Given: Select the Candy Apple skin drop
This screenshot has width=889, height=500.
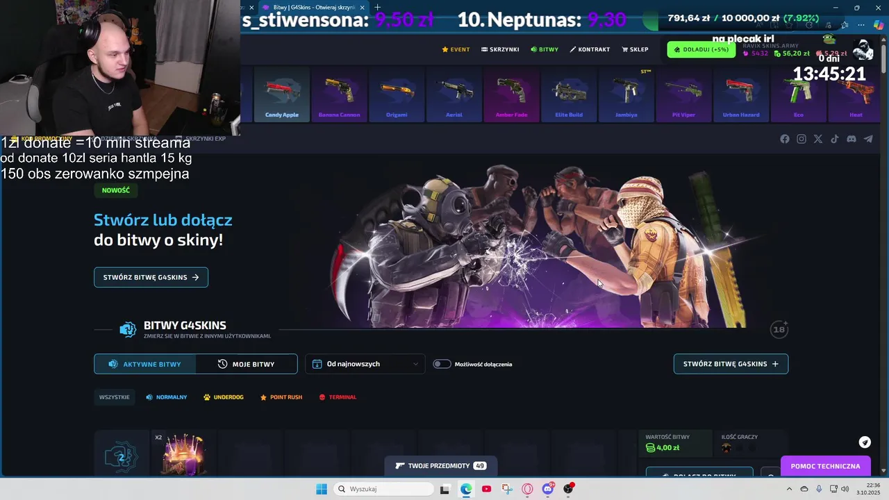Looking at the screenshot, I should [x=282, y=94].
